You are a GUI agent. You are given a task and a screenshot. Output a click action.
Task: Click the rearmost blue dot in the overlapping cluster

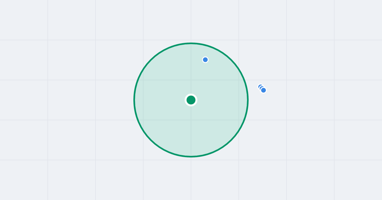260,86
